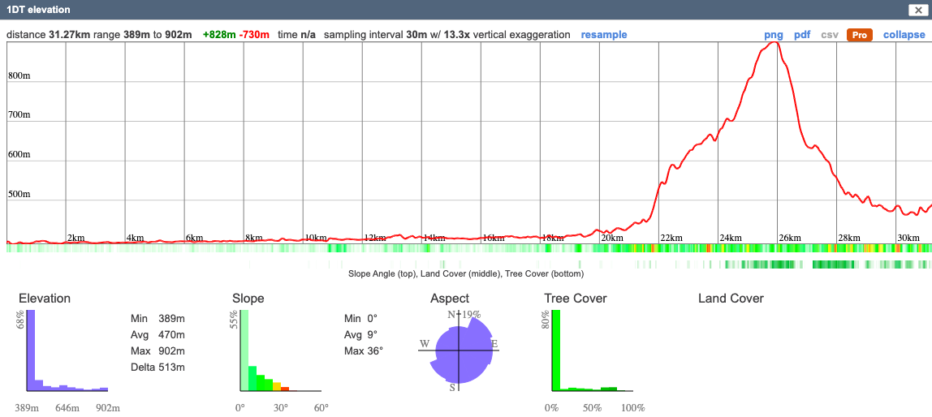Click the orange Pro badge
This screenshot has width=932, height=417.
point(859,35)
